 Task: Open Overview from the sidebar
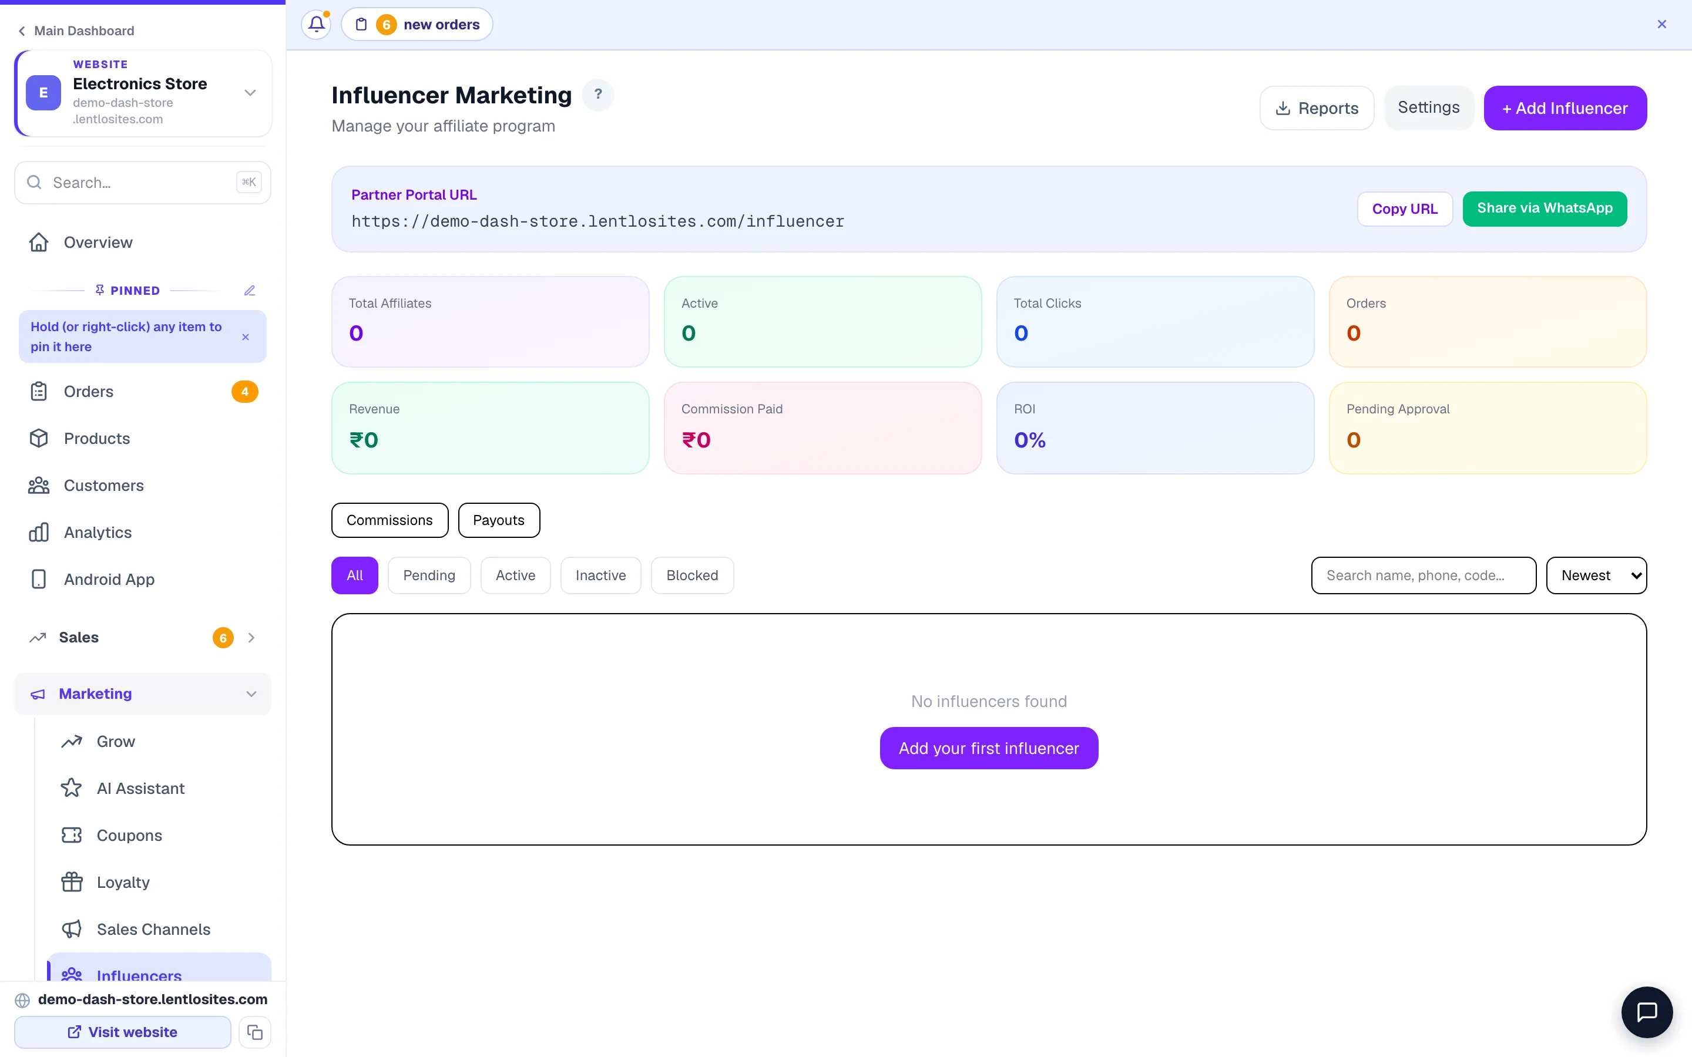(143, 243)
